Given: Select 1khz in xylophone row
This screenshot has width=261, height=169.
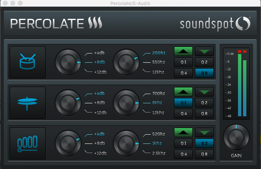Looking at the screenshot, I should (x=157, y=143).
